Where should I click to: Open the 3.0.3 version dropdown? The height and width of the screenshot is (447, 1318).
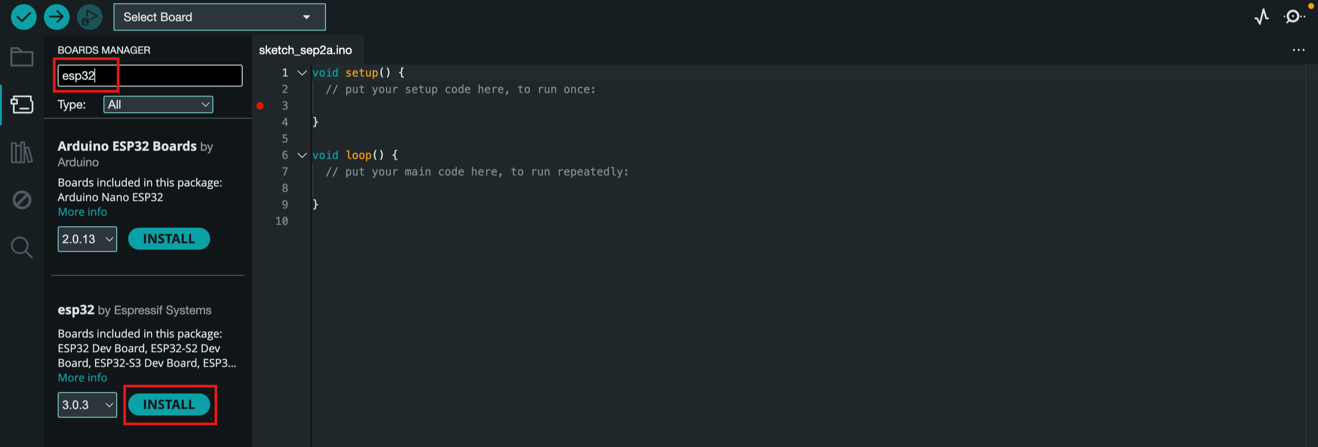[87, 404]
